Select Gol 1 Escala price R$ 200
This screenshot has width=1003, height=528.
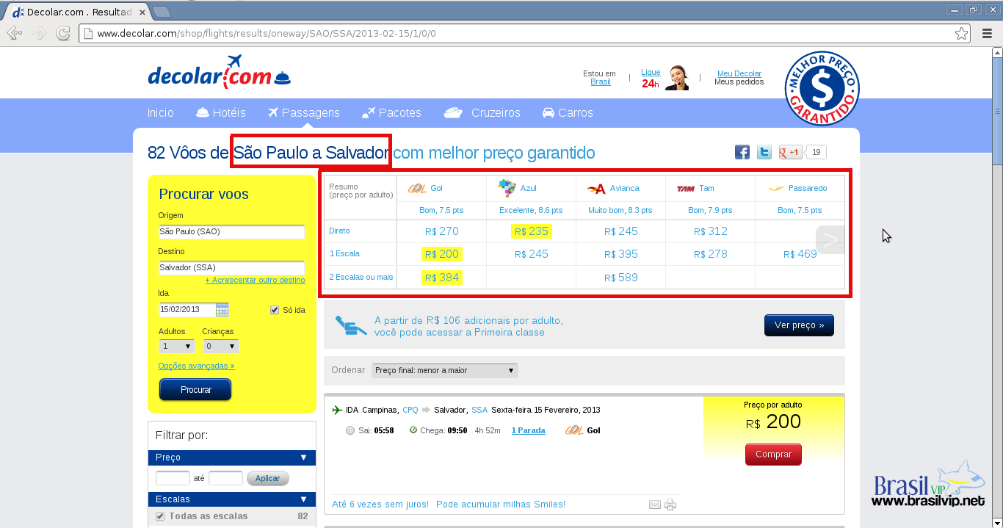click(x=441, y=254)
